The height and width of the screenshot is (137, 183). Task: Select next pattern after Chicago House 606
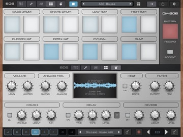point(119,132)
